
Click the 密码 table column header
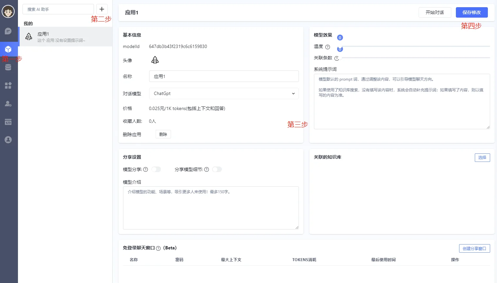179,260
